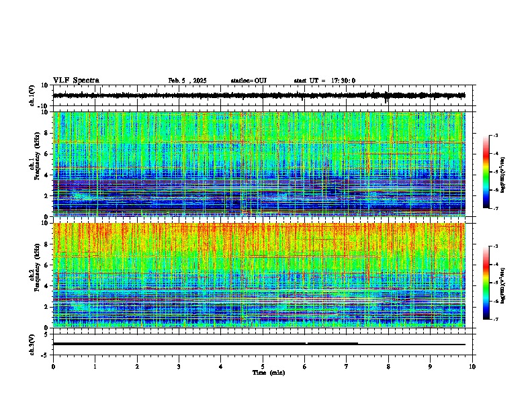Click the ch.1 voltage waveform trace panel
This screenshot has width=532, height=411.
[264, 95]
